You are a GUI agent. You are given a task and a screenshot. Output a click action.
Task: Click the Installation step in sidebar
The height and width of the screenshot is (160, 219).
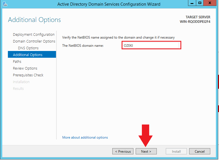[x=21, y=82]
